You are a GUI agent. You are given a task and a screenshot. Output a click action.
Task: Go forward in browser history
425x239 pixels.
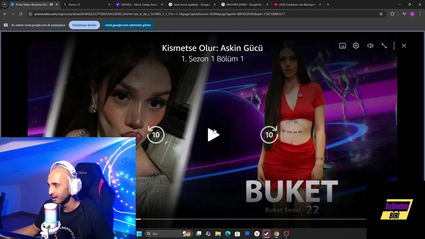pyautogui.click(x=13, y=14)
